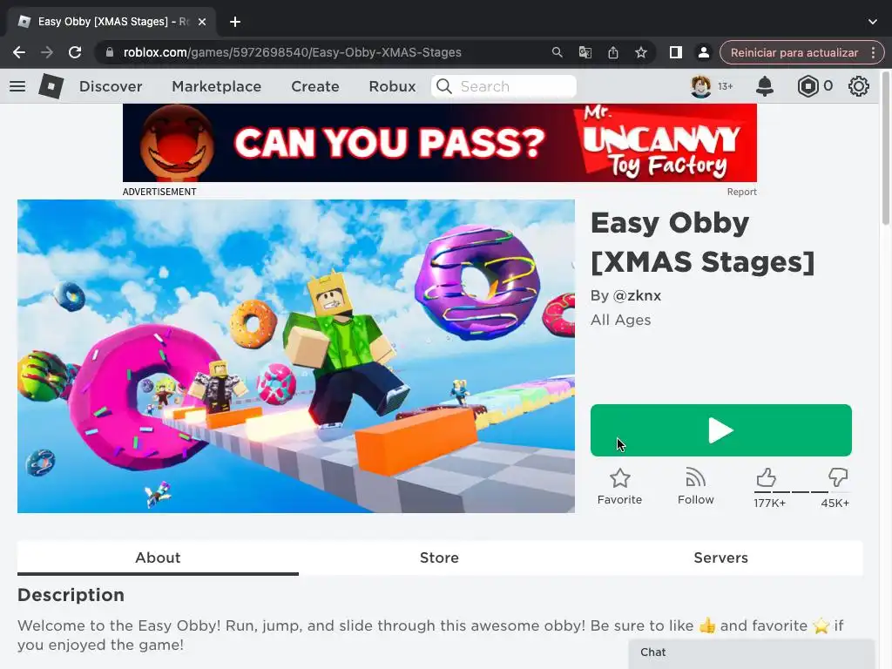The height and width of the screenshot is (669, 892).
Task: Open the Chat panel
Action: tap(751, 652)
